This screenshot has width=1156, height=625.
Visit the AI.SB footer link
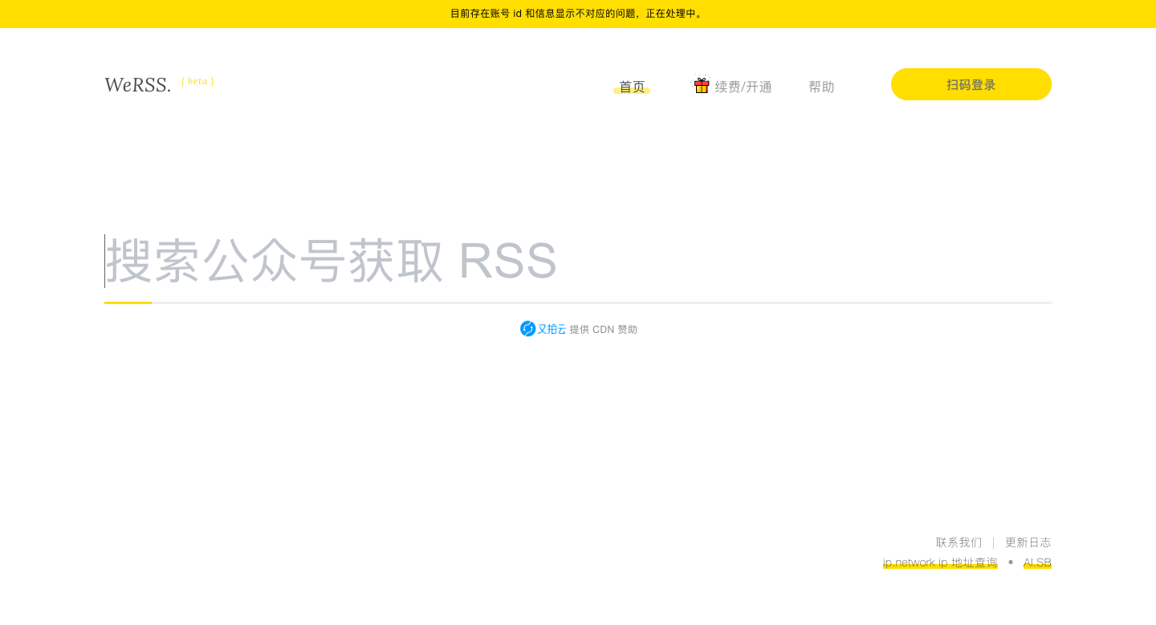[1037, 562]
